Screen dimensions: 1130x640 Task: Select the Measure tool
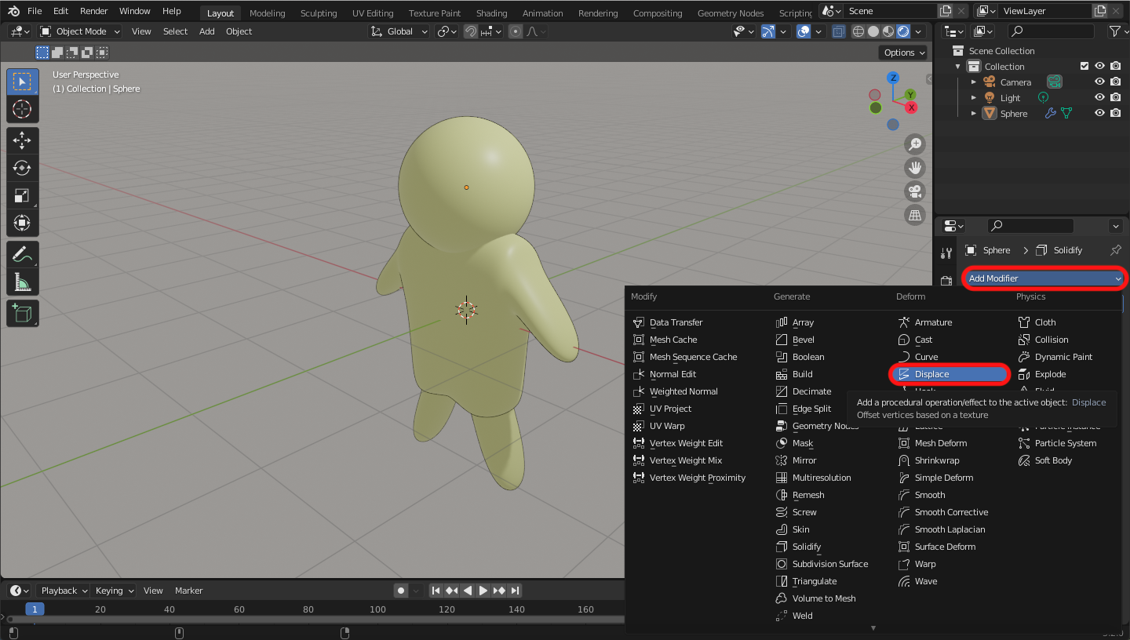click(23, 282)
